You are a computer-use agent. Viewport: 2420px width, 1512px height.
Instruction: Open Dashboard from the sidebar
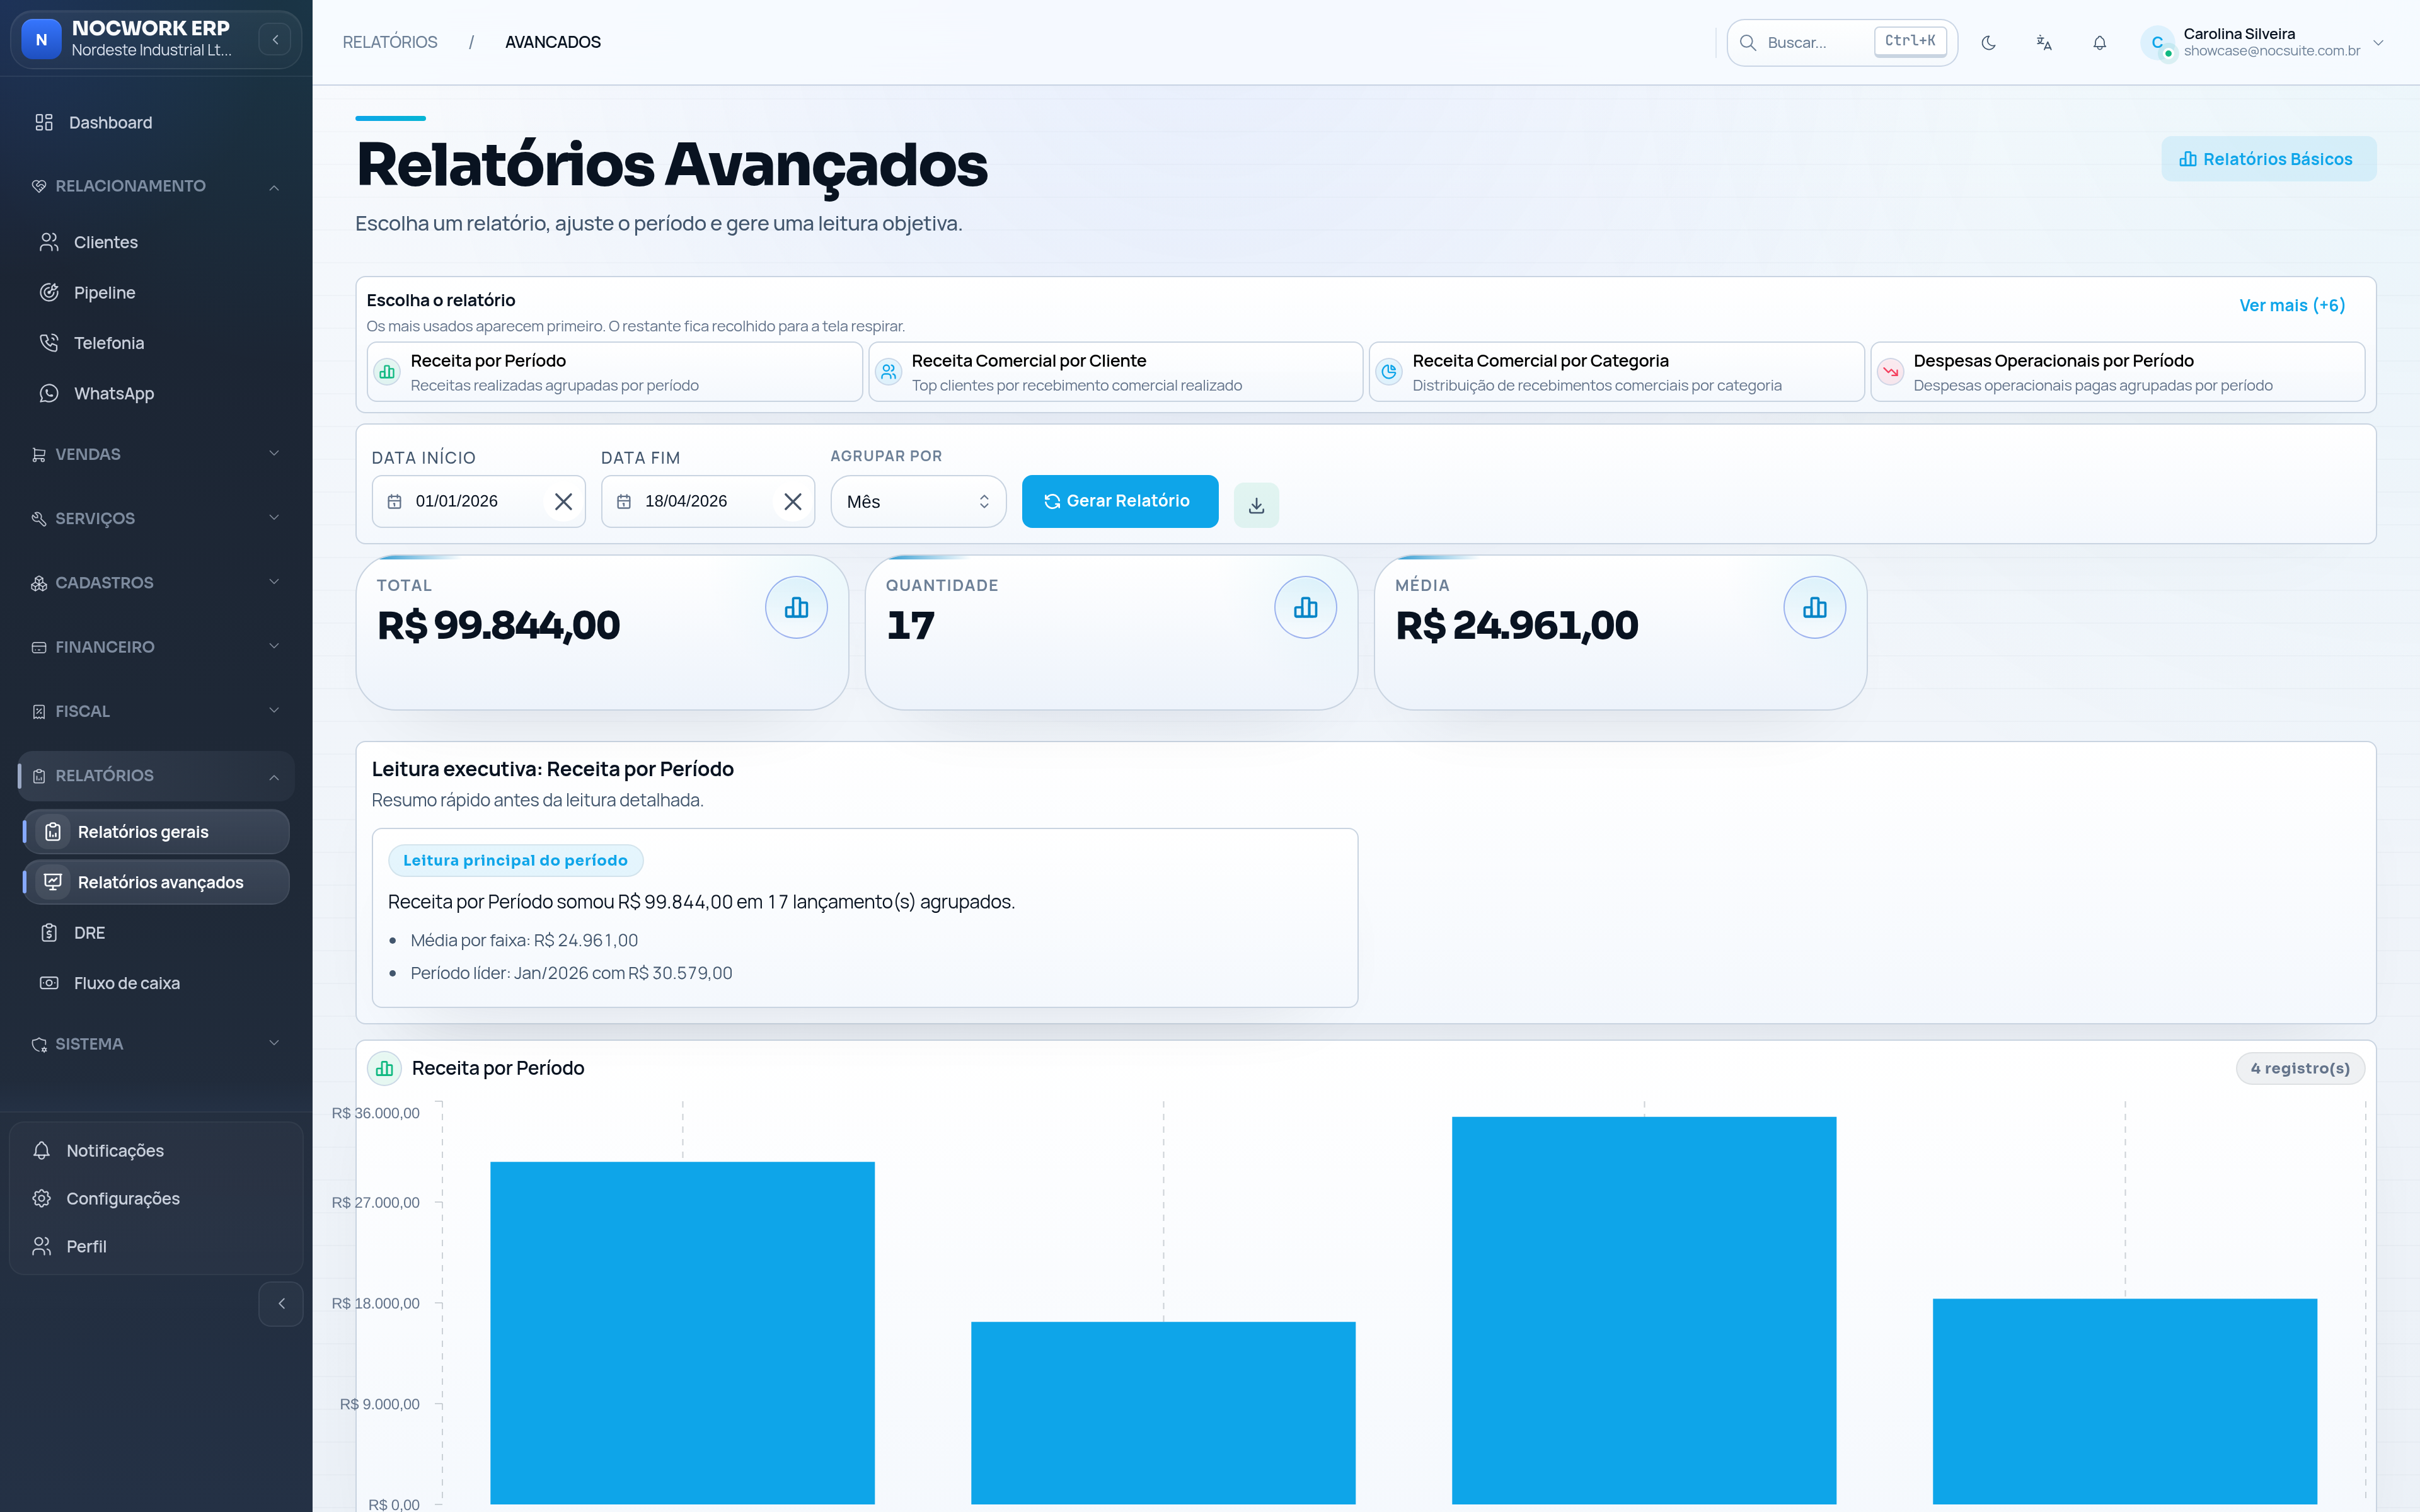click(156, 123)
